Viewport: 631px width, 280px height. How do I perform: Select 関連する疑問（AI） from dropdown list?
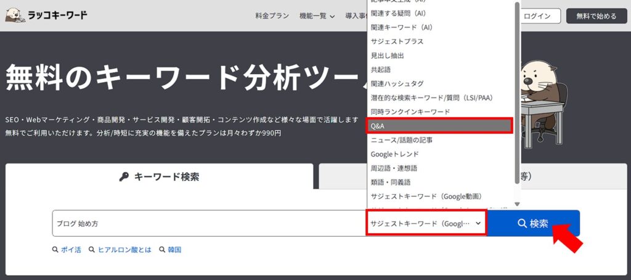pos(440,14)
